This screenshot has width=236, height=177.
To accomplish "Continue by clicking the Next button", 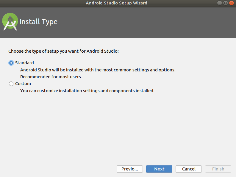I will 159,169.
